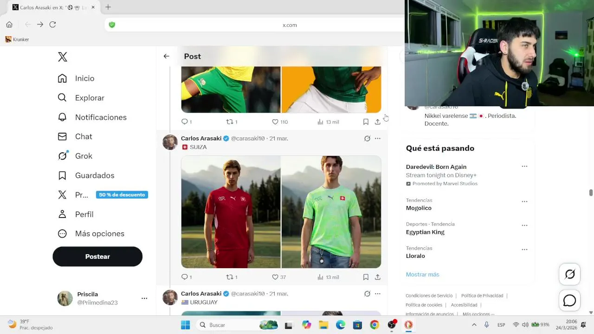Repost the green jersey post

[x=232, y=122]
